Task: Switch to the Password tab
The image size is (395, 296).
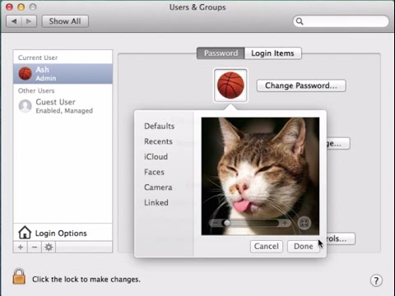Action: 221,53
